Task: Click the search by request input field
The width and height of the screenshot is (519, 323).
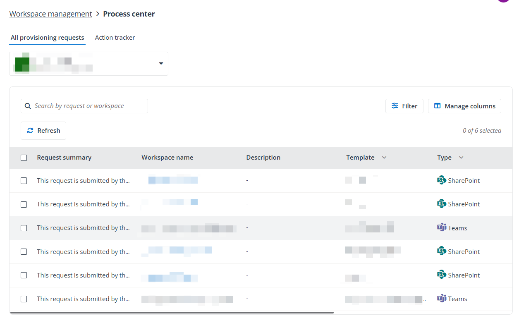Action: pyautogui.click(x=87, y=106)
